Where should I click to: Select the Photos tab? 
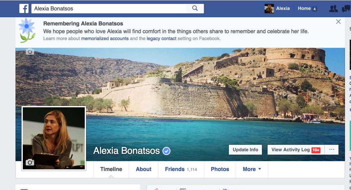click(x=220, y=169)
